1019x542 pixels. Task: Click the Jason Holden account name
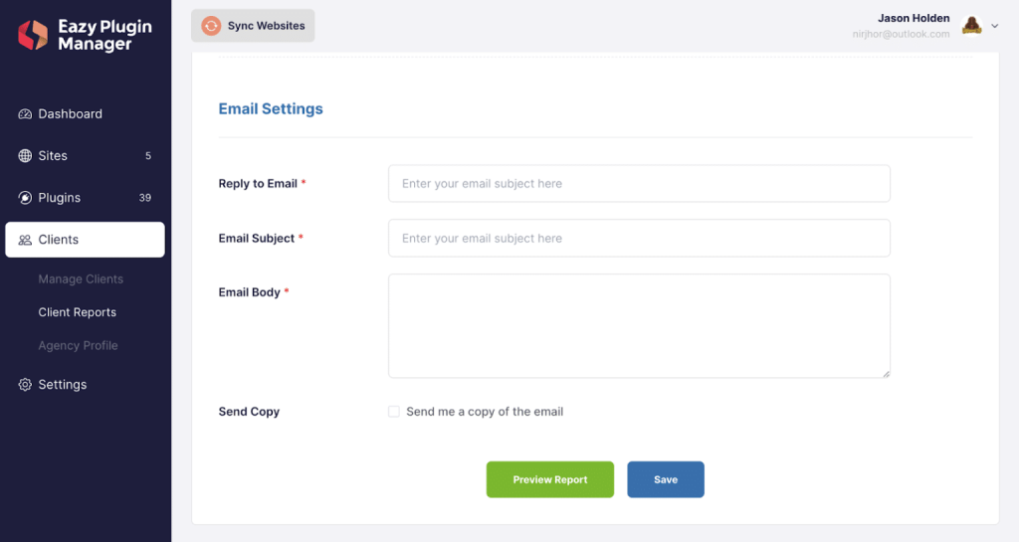(914, 18)
